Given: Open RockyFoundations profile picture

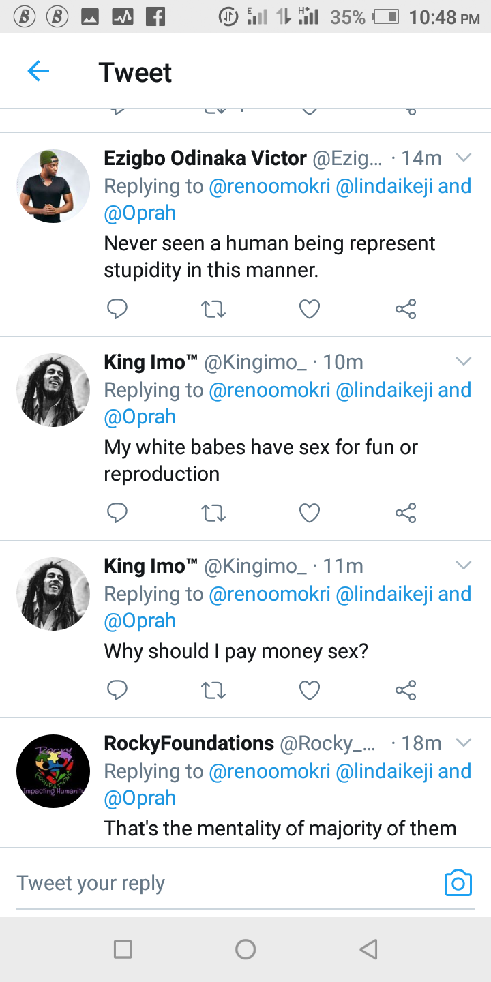Looking at the screenshot, I should click(x=53, y=771).
